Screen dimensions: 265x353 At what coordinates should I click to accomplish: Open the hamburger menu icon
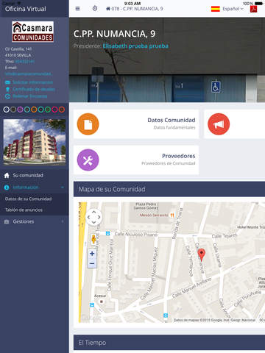[x=77, y=9]
